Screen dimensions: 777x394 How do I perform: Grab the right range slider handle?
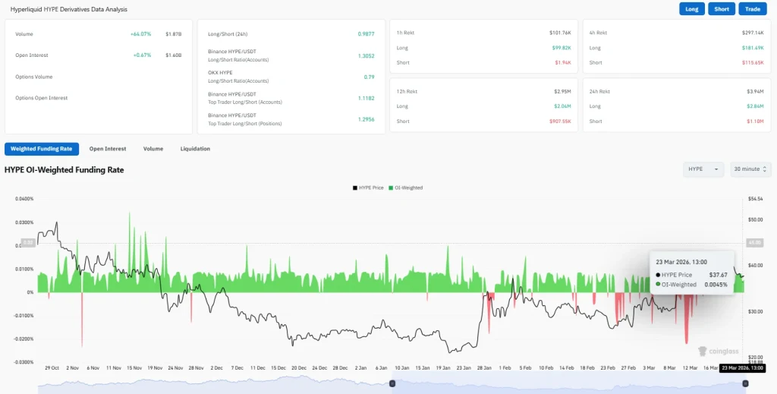coord(745,383)
